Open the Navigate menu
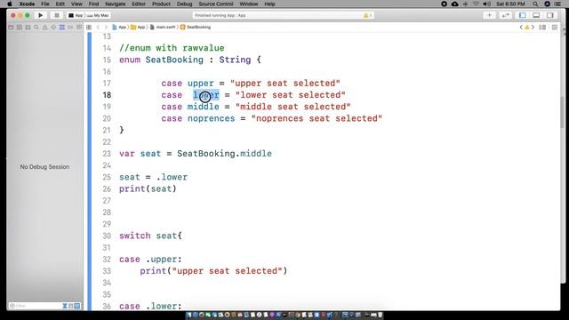The width and height of the screenshot is (569, 320). coord(115,4)
